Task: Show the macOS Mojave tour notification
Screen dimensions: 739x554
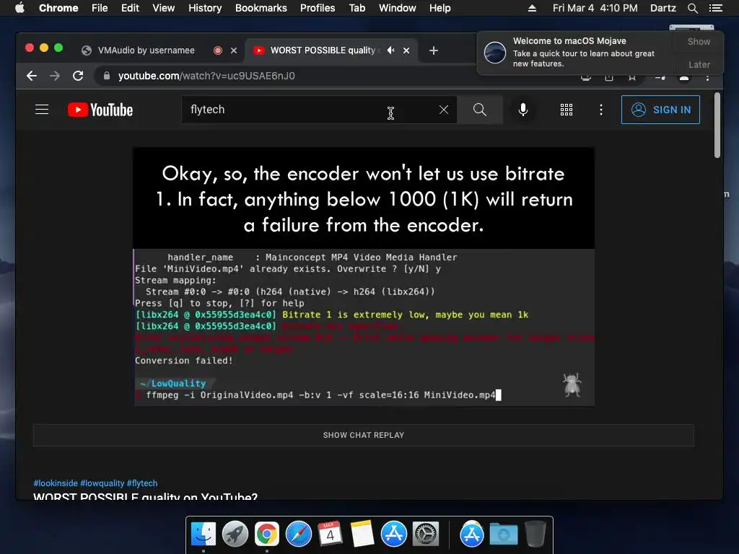Action: click(699, 41)
